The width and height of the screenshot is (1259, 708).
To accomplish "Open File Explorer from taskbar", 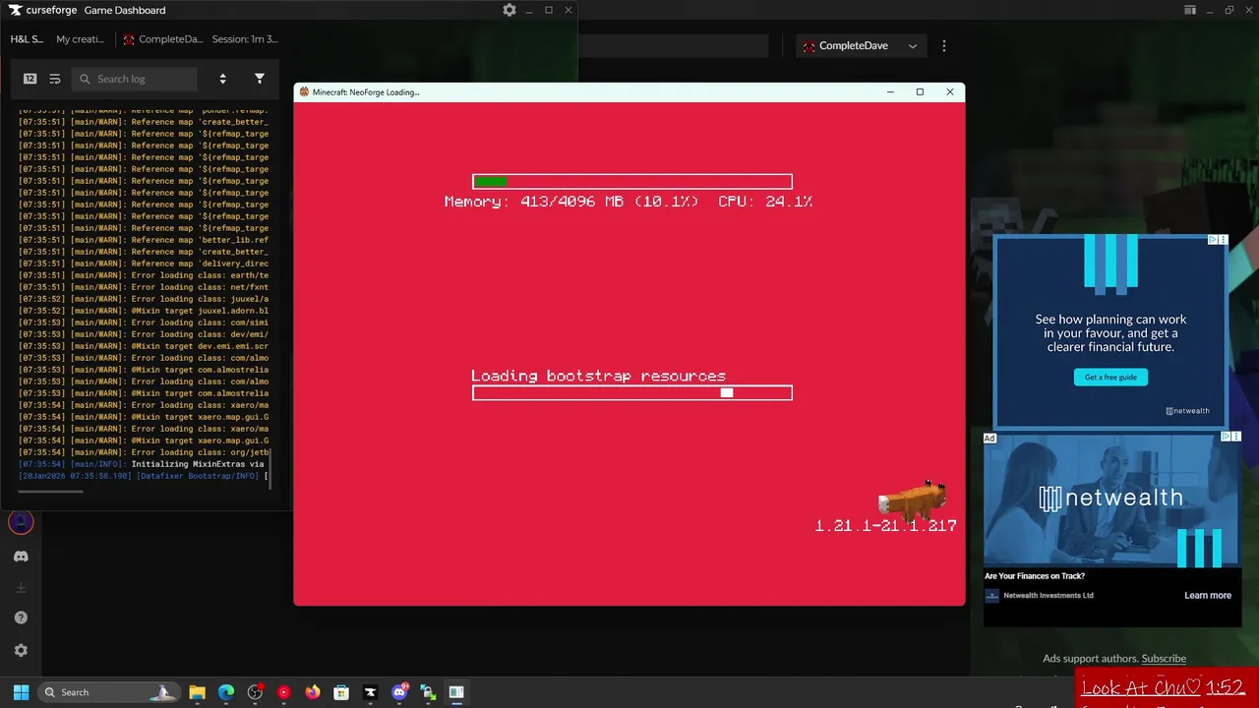I will click(x=197, y=692).
